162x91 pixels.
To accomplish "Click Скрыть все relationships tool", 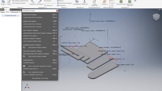I will (x=48, y=6).
